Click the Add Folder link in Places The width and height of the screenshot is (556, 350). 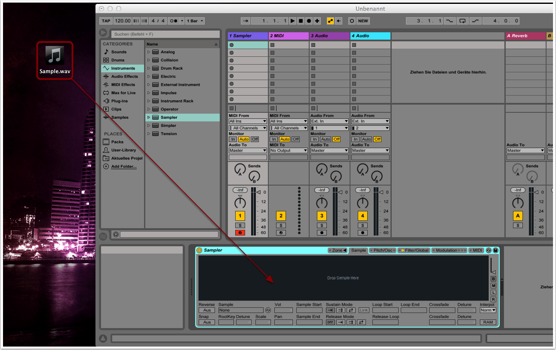coord(124,167)
